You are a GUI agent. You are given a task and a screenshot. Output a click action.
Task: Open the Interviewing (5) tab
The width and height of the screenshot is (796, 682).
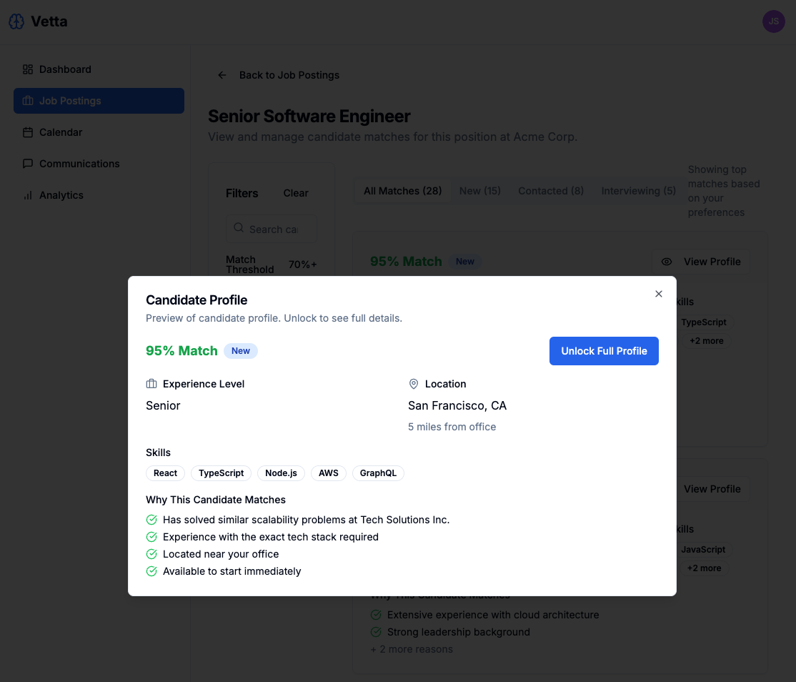point(638,191)
